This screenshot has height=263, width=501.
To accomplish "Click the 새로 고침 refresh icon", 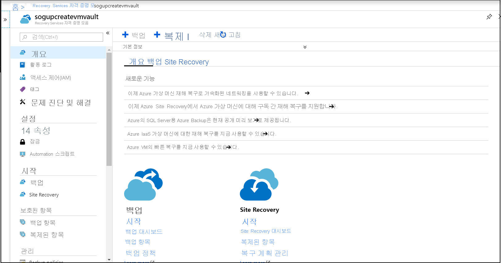I will click(x=223, y=35).
